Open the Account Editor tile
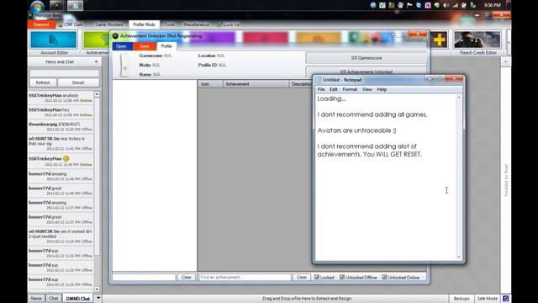The image size is (538, 303). (x=54, y=43)
